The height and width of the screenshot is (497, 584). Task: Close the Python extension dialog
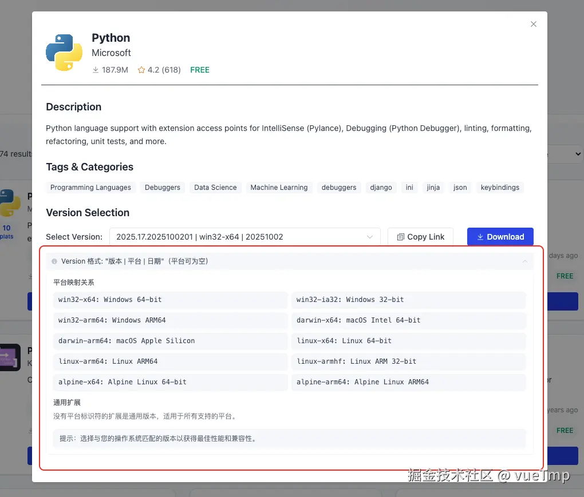click(534, 24)
